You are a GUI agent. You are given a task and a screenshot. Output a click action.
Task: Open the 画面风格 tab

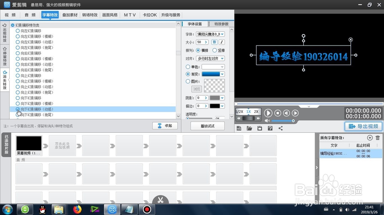(110, 15)
